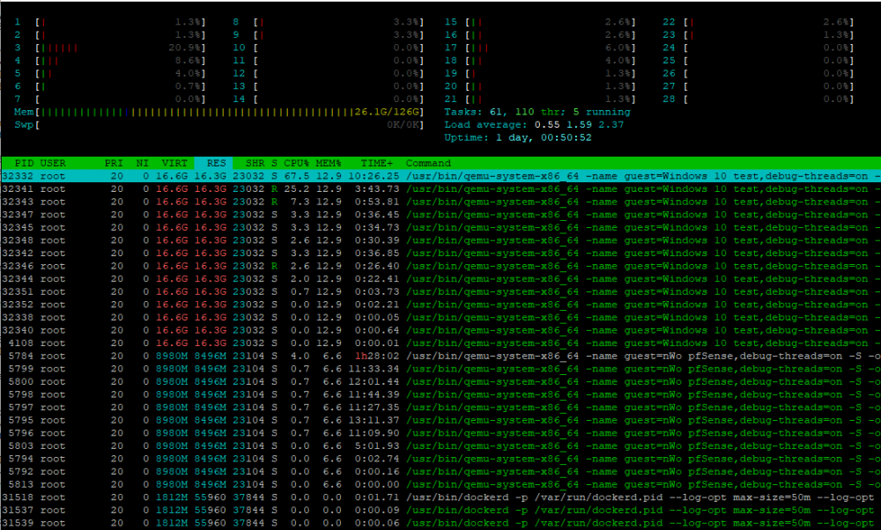Click the Command column header
This screenshot has height=530, width=881.
pos(428,164)
